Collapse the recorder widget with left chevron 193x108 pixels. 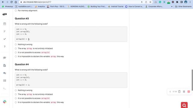tap(170, 91)
